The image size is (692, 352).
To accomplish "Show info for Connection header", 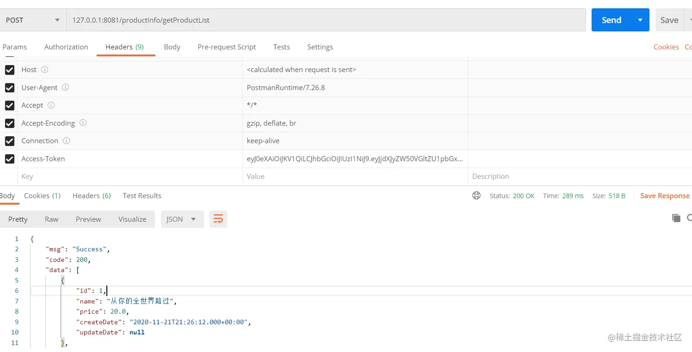I will (x=67, y=140).
